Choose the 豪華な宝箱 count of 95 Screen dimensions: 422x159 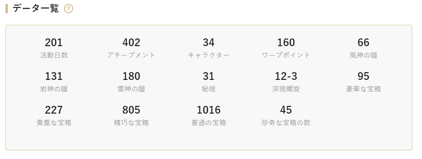click(363, 82)
